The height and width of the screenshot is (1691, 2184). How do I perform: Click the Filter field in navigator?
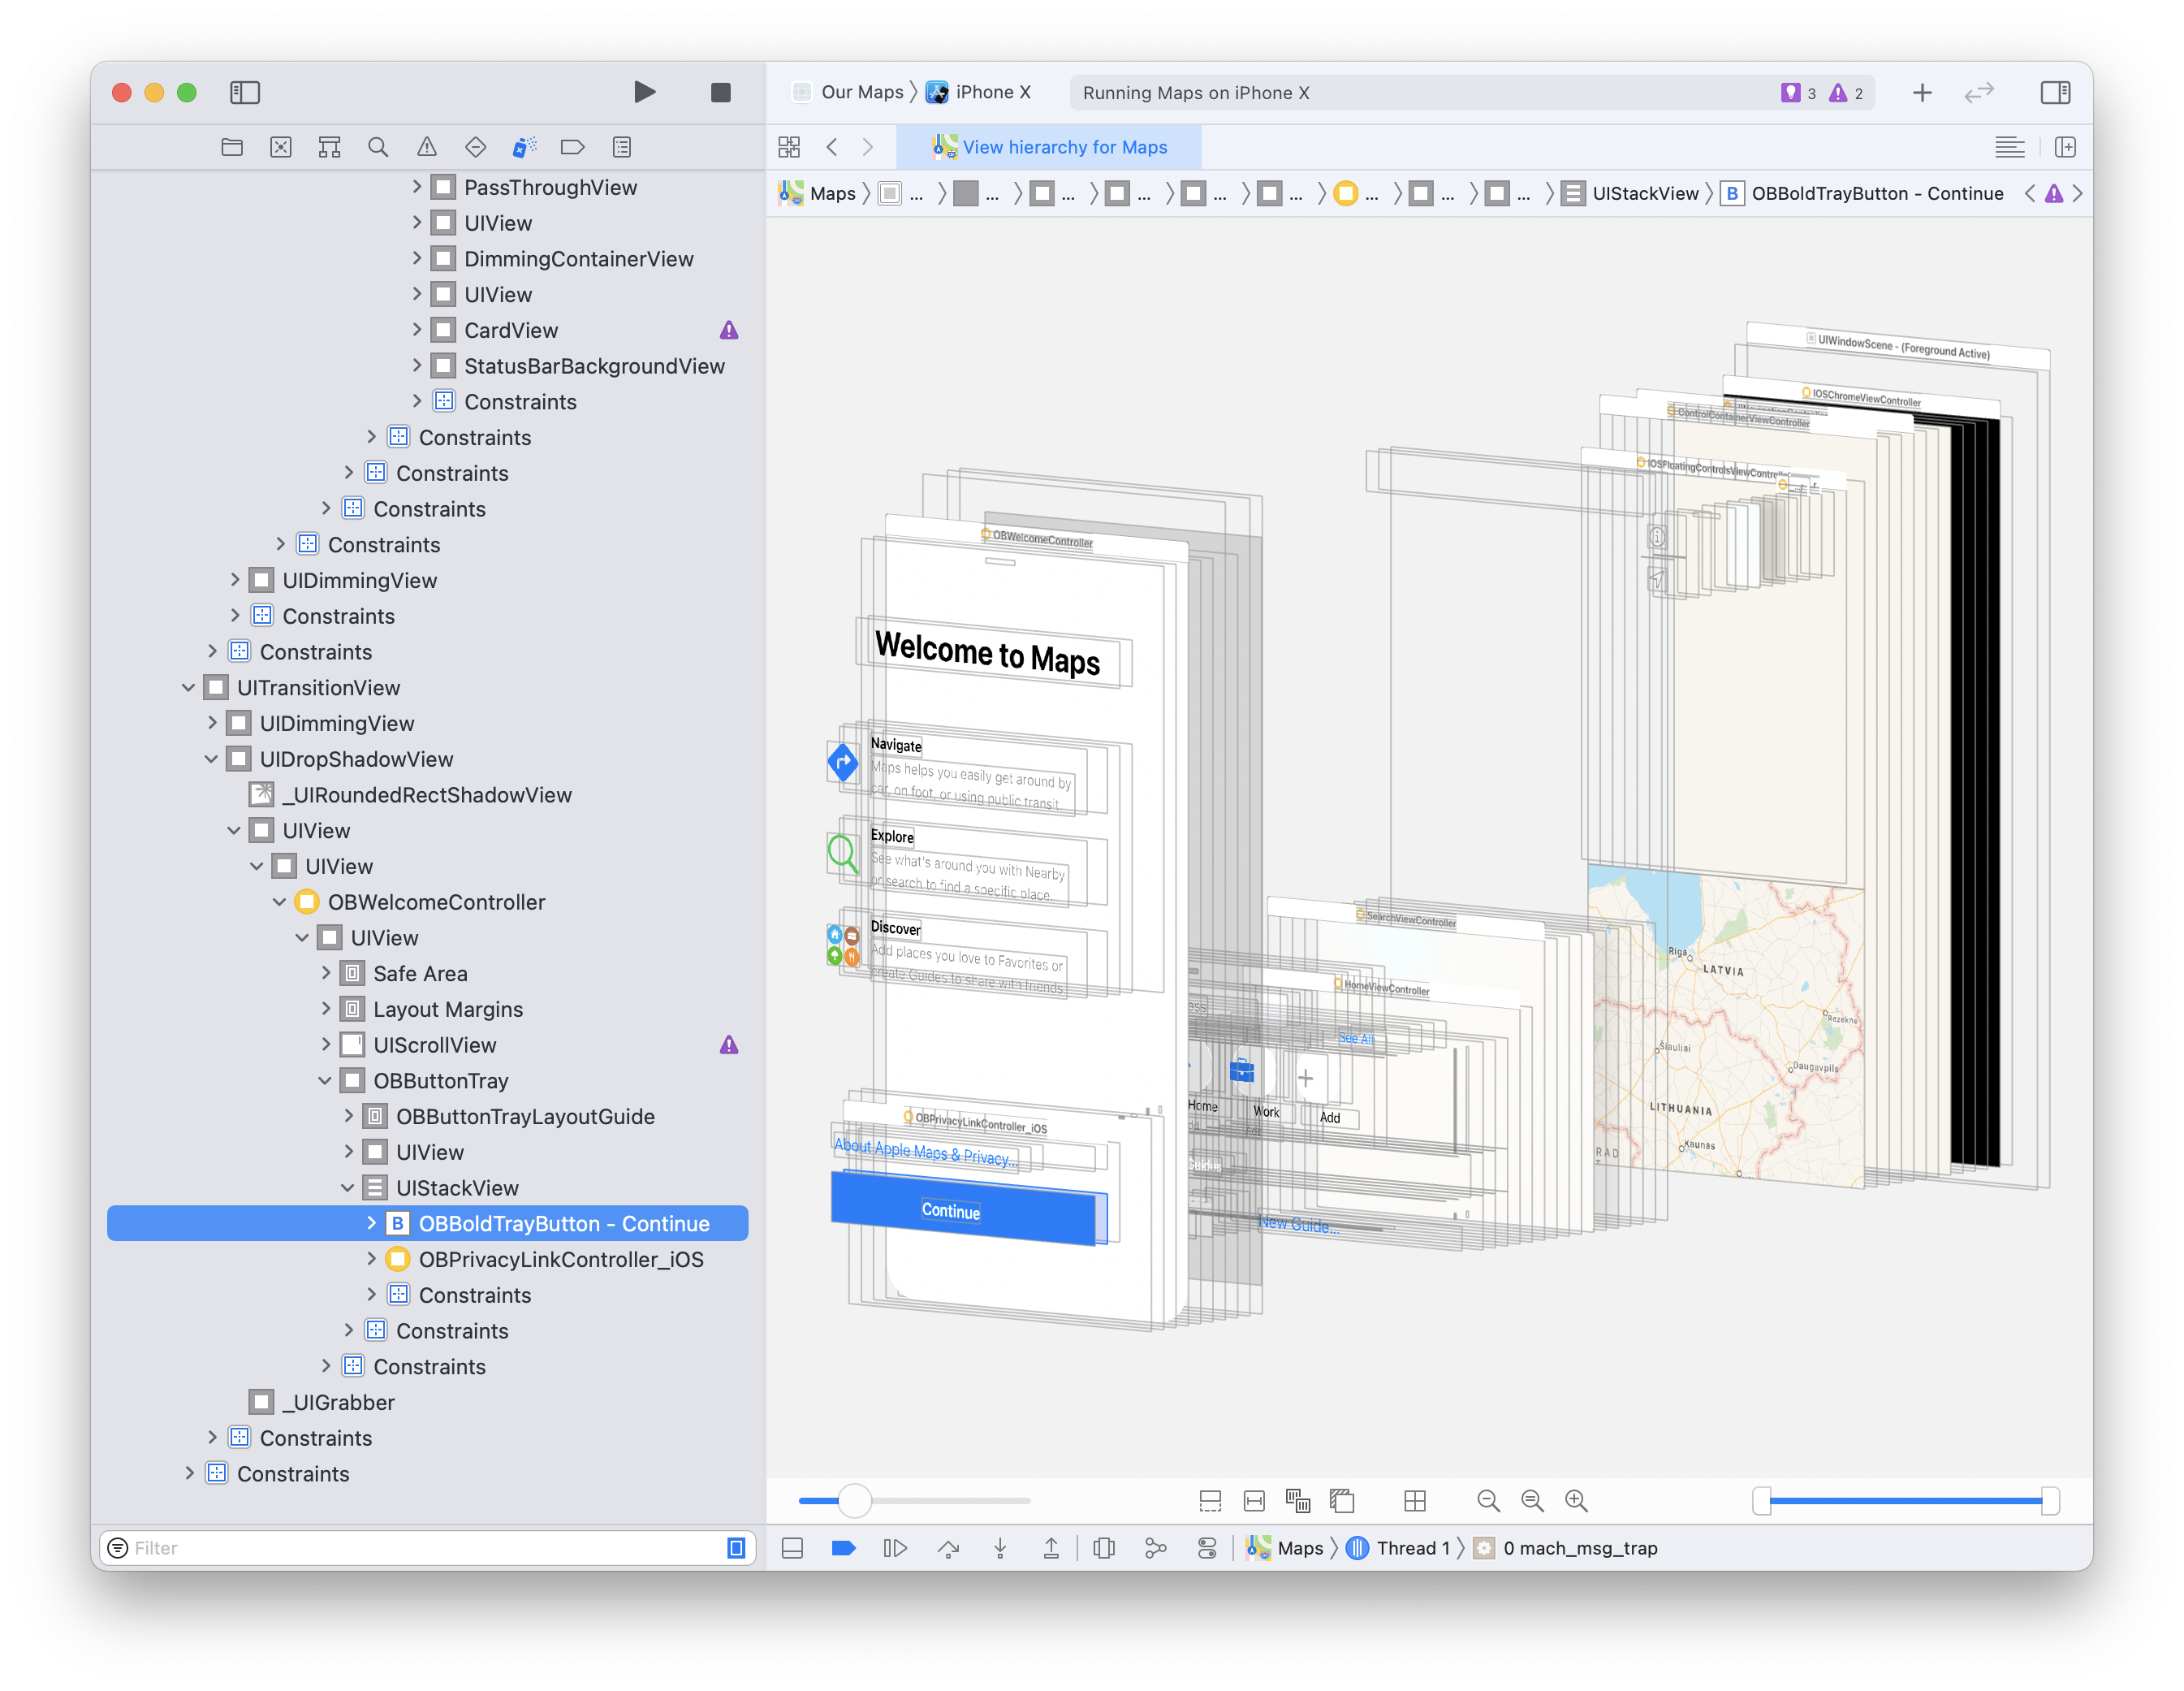[428, 1548]
